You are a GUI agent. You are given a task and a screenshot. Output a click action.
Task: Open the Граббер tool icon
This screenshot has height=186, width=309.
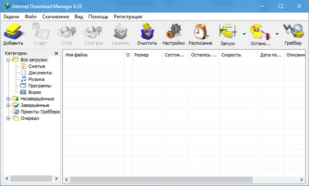pos(293,31)
